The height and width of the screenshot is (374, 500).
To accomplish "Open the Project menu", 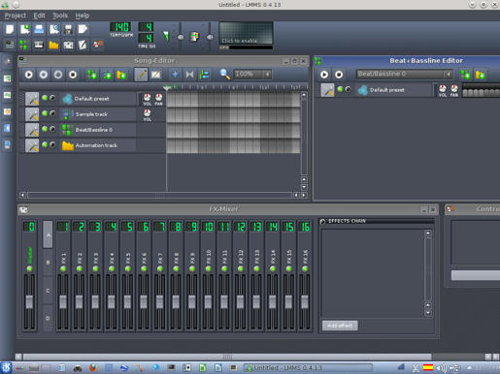I will [x=16, y=16].
